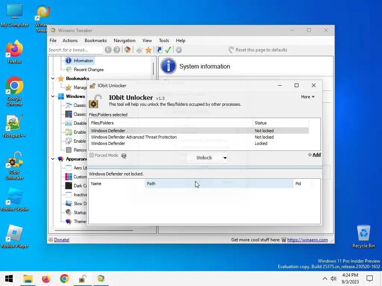The height and width of the screenshot is (286, 382).
Task: Click the Windows Start button
Action: point(9,279)
